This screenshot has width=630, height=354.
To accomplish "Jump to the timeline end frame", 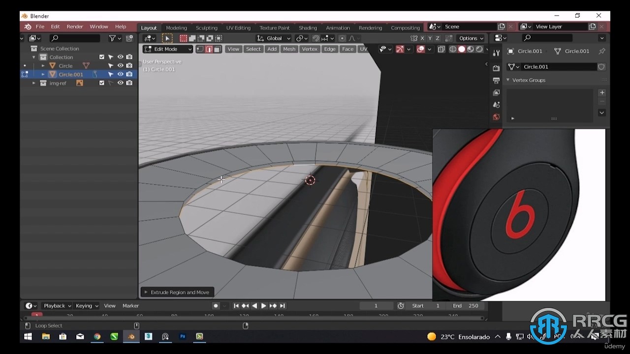I will [282, 306].
